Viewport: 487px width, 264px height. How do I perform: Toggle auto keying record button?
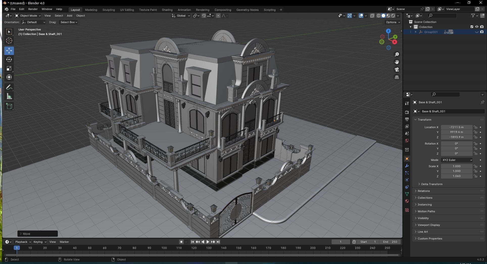[181, 242]
